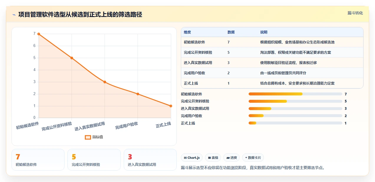This screenshot has width=375, height=182.
Task: Click description 根据组织规模、业务场景和办公生态形成候选池
Action: pyautogui.click(x=297, y=42)
